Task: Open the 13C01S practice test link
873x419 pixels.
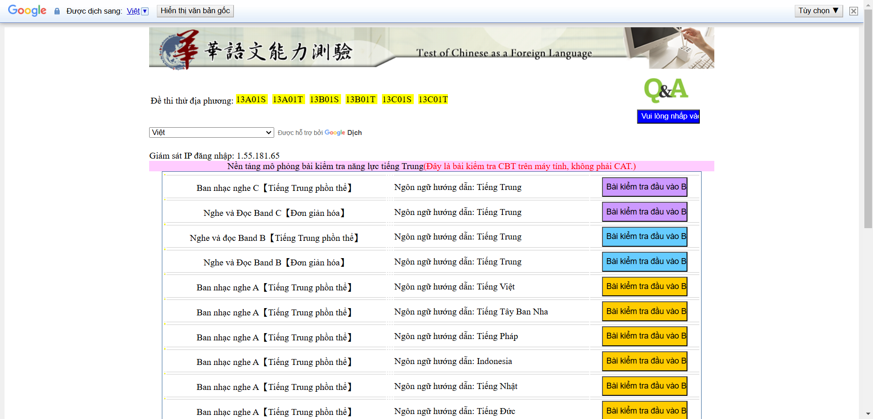Action: 397,100
